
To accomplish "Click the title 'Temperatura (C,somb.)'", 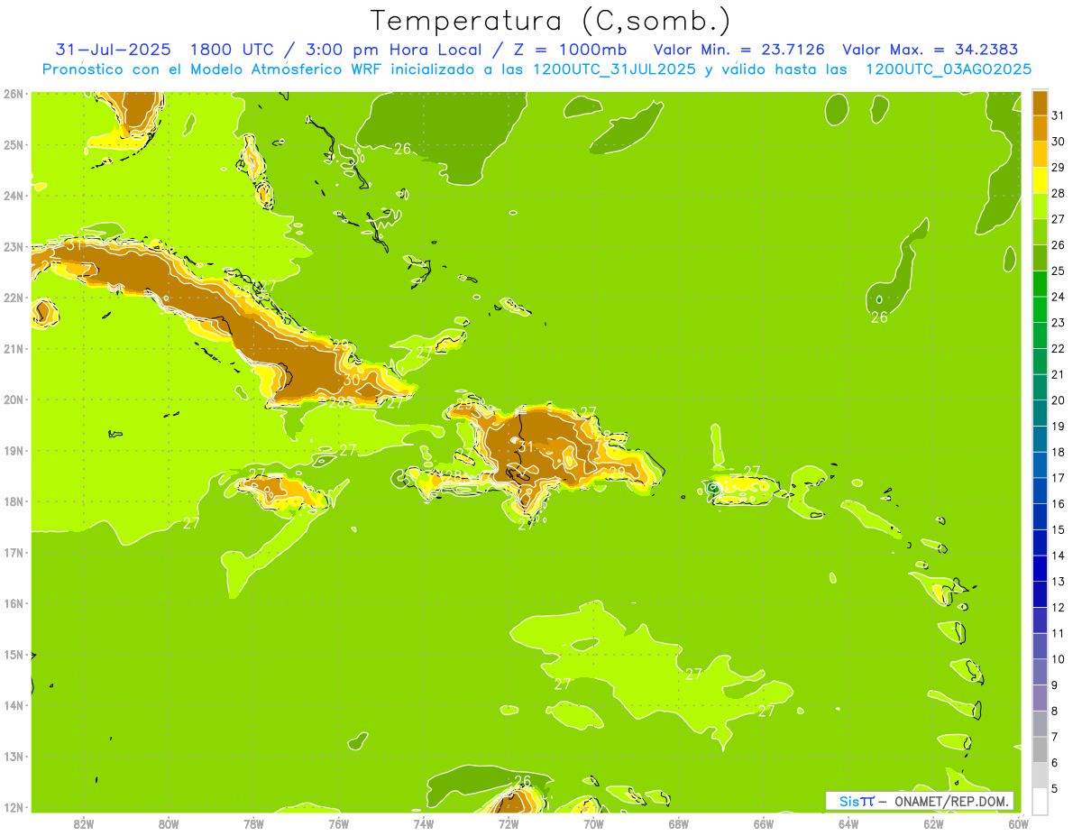I will [551, 21].
